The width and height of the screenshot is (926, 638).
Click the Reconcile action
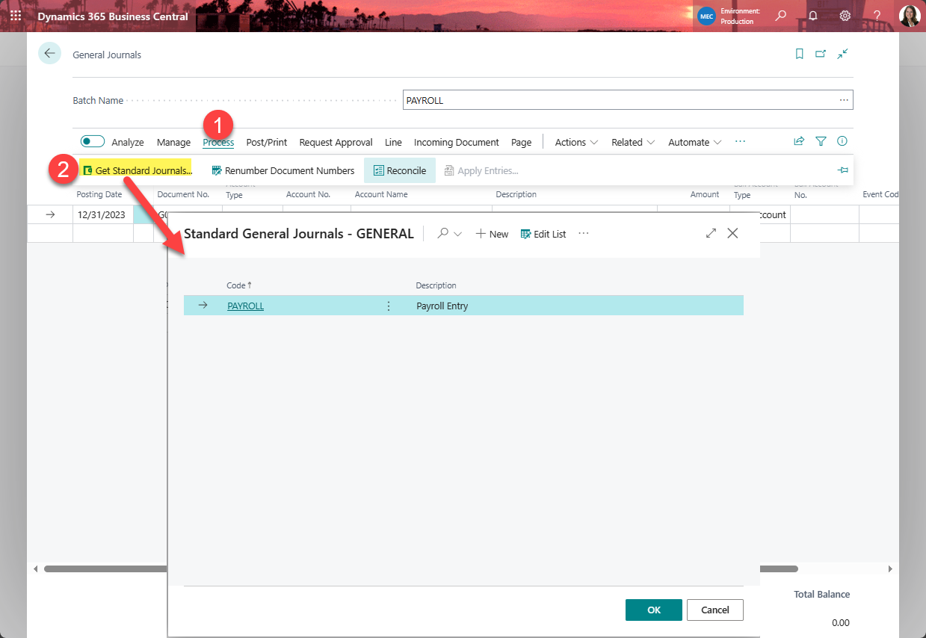click(x=400, y=170)
